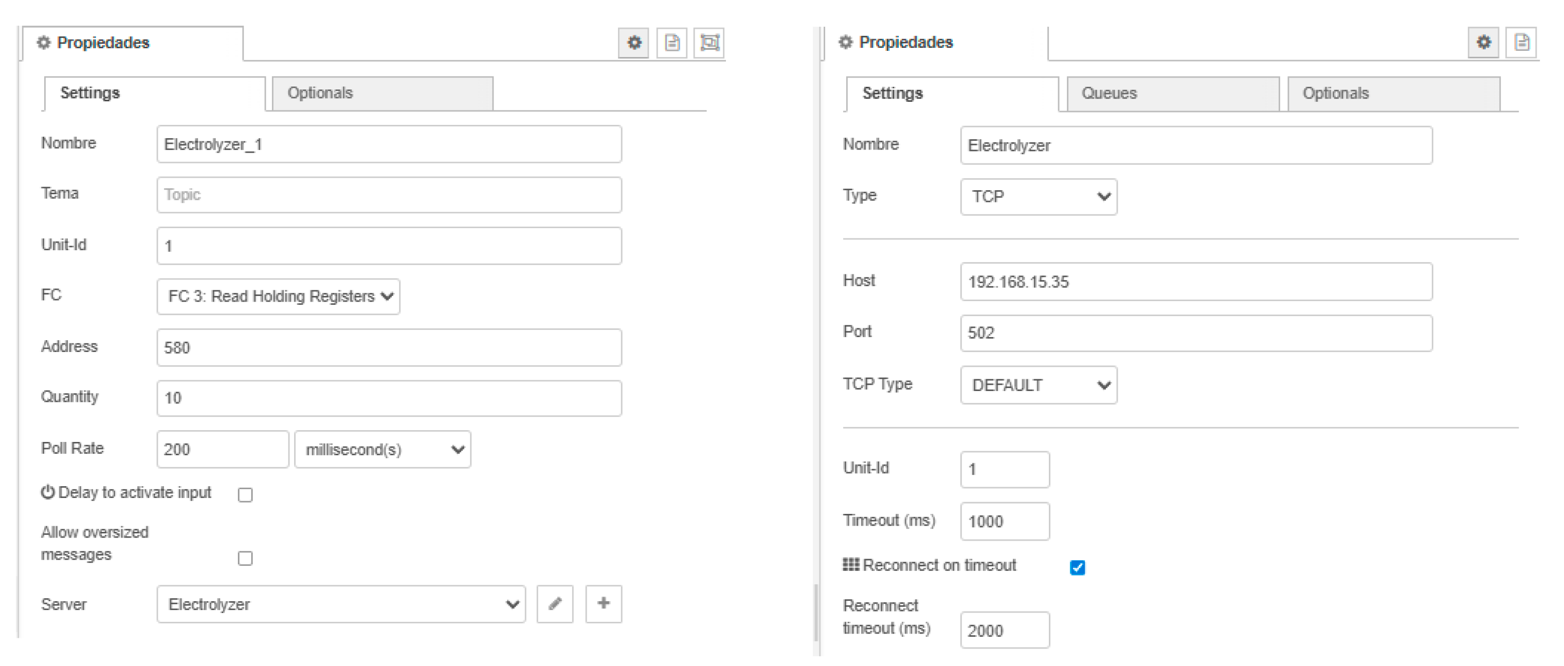The image size is (1564, 666).
Task: Click the Tema Topic input field
Action: 389,195
